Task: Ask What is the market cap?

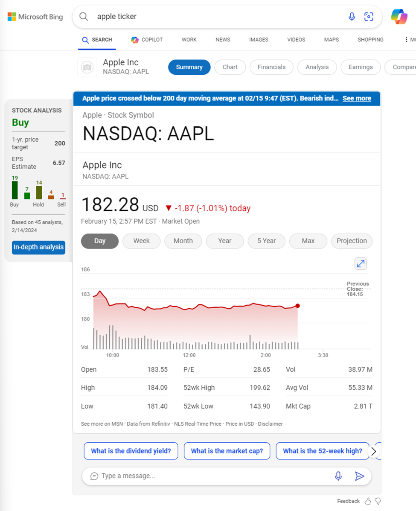Action: point(227,451)
